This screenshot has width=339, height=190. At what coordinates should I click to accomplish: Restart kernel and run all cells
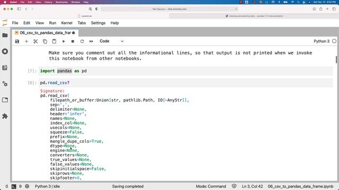(91, 41)
